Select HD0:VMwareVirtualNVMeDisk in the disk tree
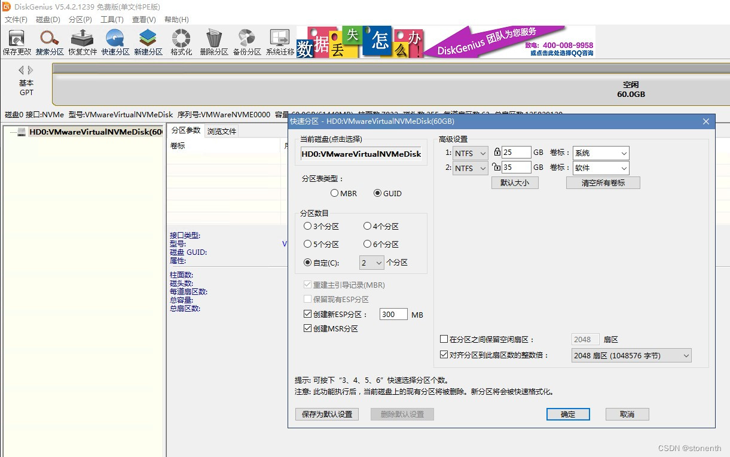This screenshot has width=730, height=457. [x=96, y=132]
